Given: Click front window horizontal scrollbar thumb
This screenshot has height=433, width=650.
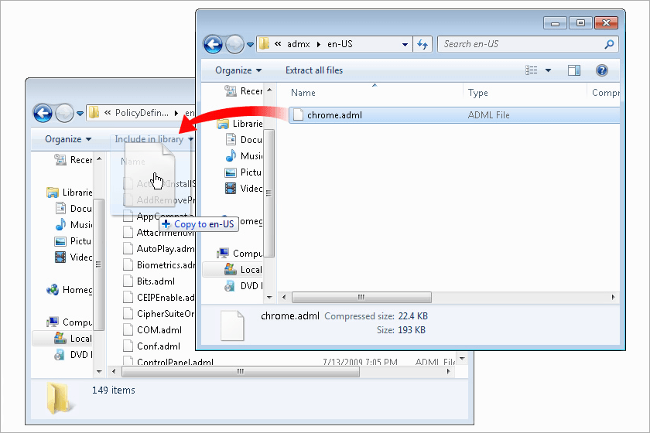Looking at the screenshot, I should click(361, 297).
